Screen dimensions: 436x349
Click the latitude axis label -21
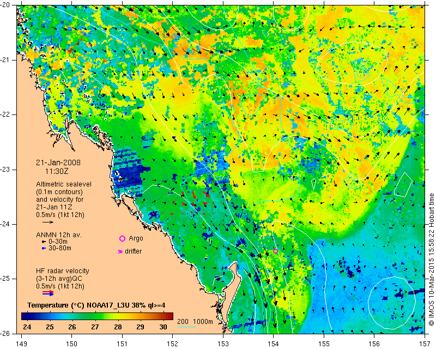click(5, 60)
